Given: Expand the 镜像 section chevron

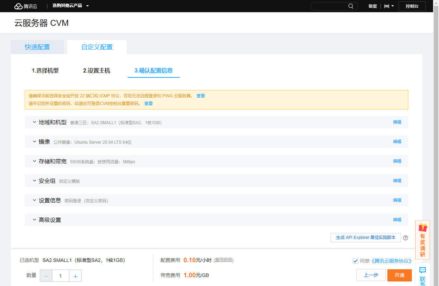Looking at the screenshot, I should pyautogui.click(x=34, y=142).
